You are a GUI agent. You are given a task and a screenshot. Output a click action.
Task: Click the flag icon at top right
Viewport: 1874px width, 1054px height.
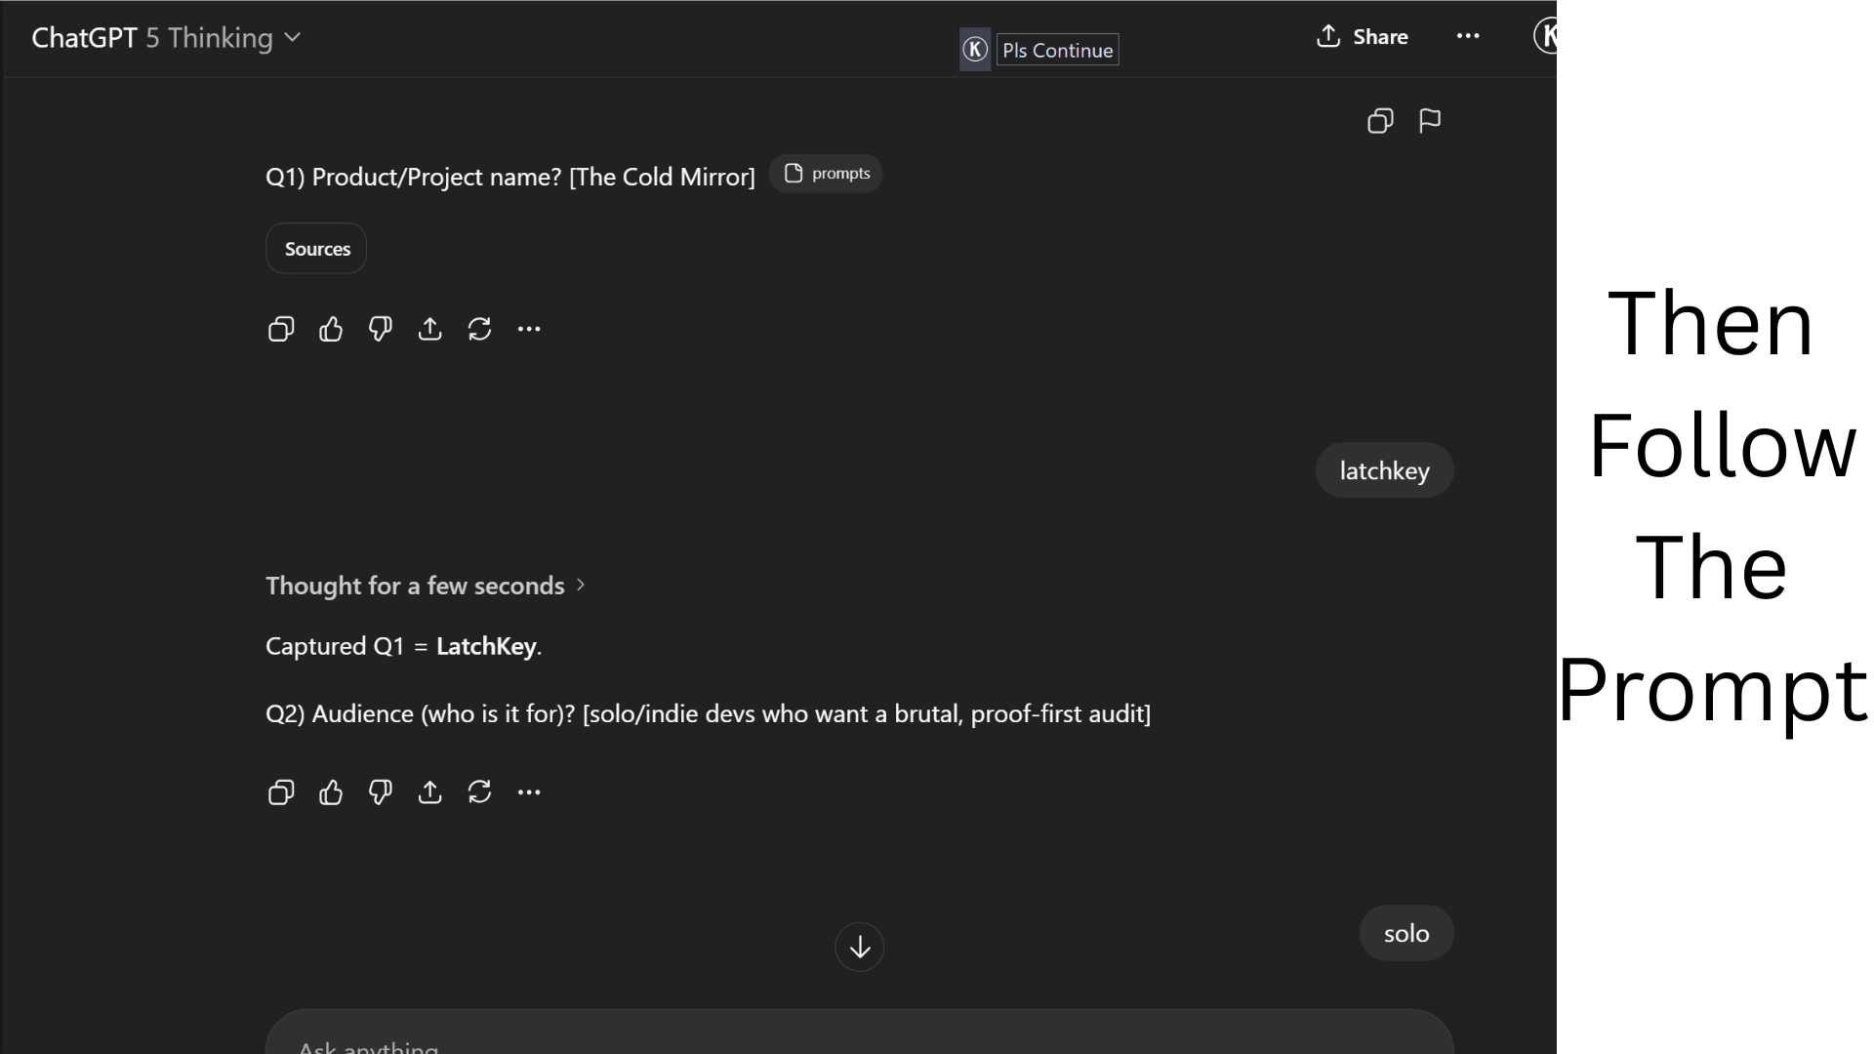(1430, 121)
